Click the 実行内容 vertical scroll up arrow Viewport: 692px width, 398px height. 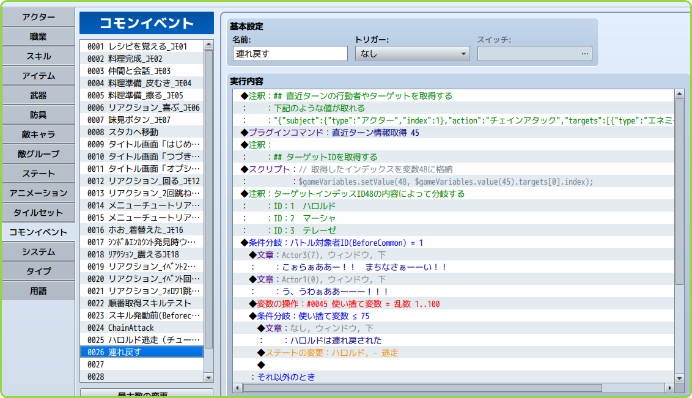(x=679, y=94)
